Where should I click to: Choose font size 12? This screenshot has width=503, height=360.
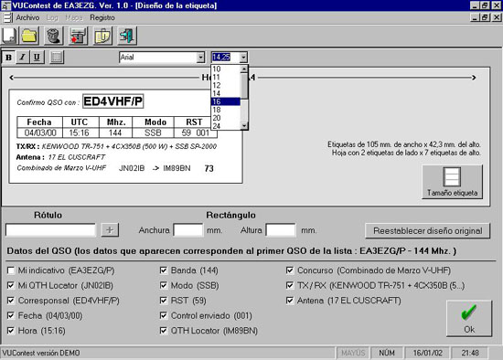[226, 85]
